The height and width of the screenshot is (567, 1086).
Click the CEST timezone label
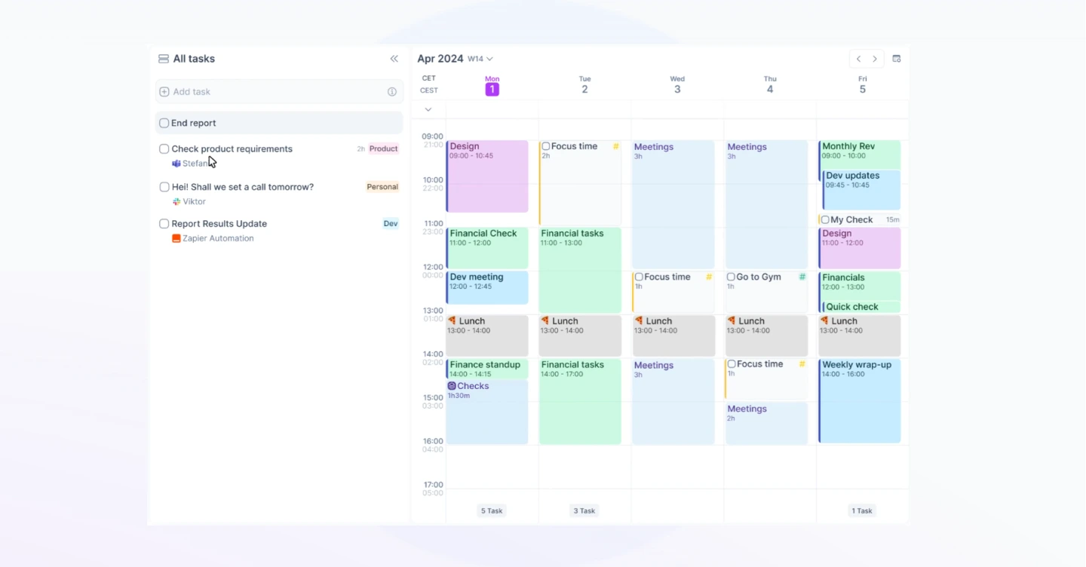pyautogui.click(x=428, y=90)
